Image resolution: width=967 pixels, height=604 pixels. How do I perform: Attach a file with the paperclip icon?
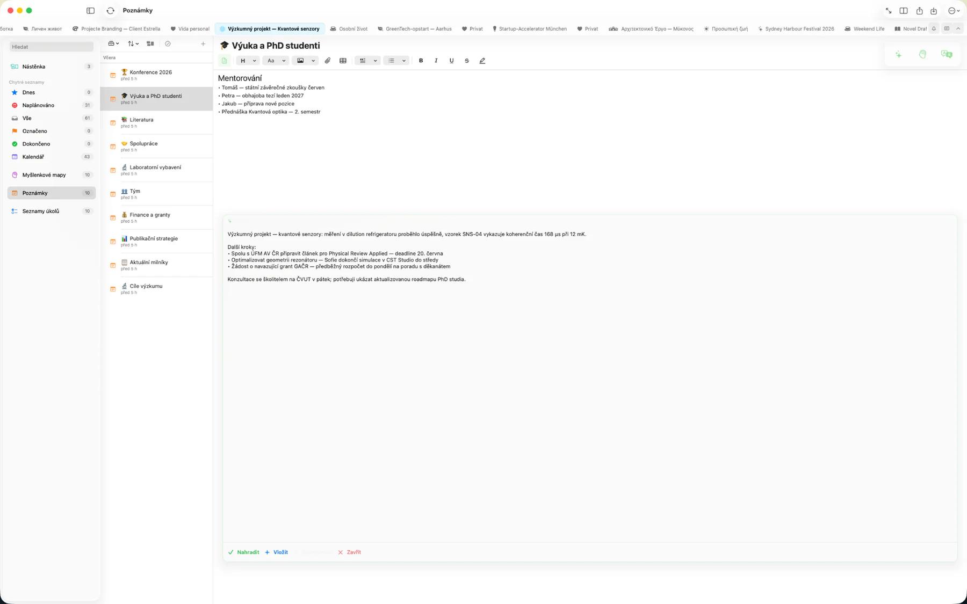327,61
